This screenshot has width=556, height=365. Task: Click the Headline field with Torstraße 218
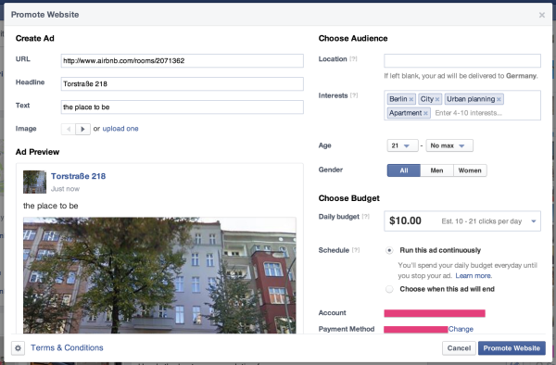(183, 84)
